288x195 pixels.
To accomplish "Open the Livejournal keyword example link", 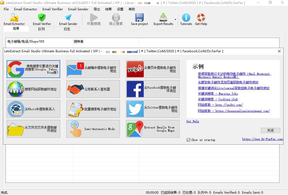I will coord(234,88).
